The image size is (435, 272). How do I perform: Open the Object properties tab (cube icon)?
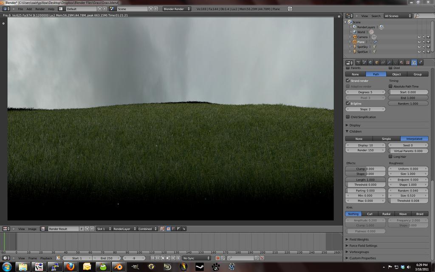coord(377,62)
